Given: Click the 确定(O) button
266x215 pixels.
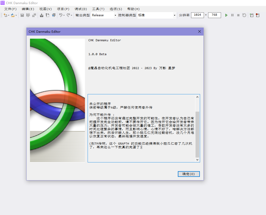Looking at the screenshot, I should [189, 174].
